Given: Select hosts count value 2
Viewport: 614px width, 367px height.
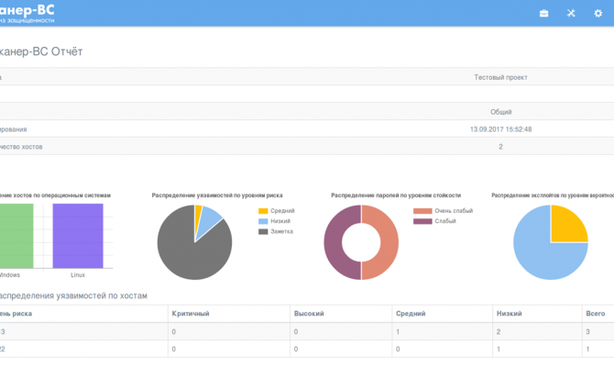Looking at the screenshot, I should point(500,147).
